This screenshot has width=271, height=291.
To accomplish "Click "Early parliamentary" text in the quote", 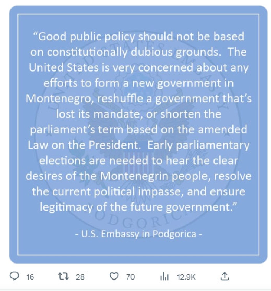I will click(199, 145).
